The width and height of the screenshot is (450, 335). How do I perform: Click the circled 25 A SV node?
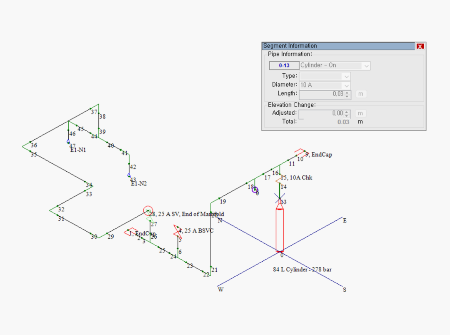[x=148, y=210]
